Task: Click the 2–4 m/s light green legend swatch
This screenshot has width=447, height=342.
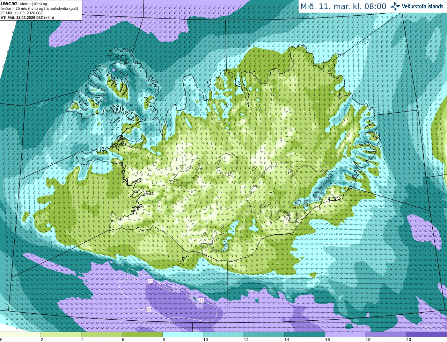Action: coord(61,335)
